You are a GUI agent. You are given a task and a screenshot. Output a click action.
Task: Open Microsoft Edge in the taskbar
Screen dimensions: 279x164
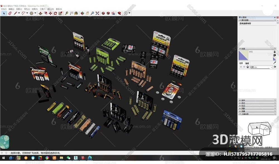(90, 158)
